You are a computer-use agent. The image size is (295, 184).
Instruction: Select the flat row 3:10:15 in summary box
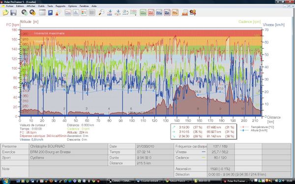tap(204, 132)
